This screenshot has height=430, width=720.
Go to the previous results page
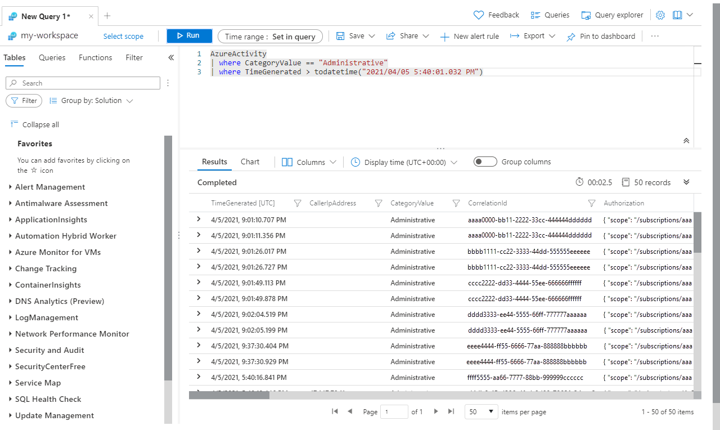pyautogui.click(x=350, y=411)
